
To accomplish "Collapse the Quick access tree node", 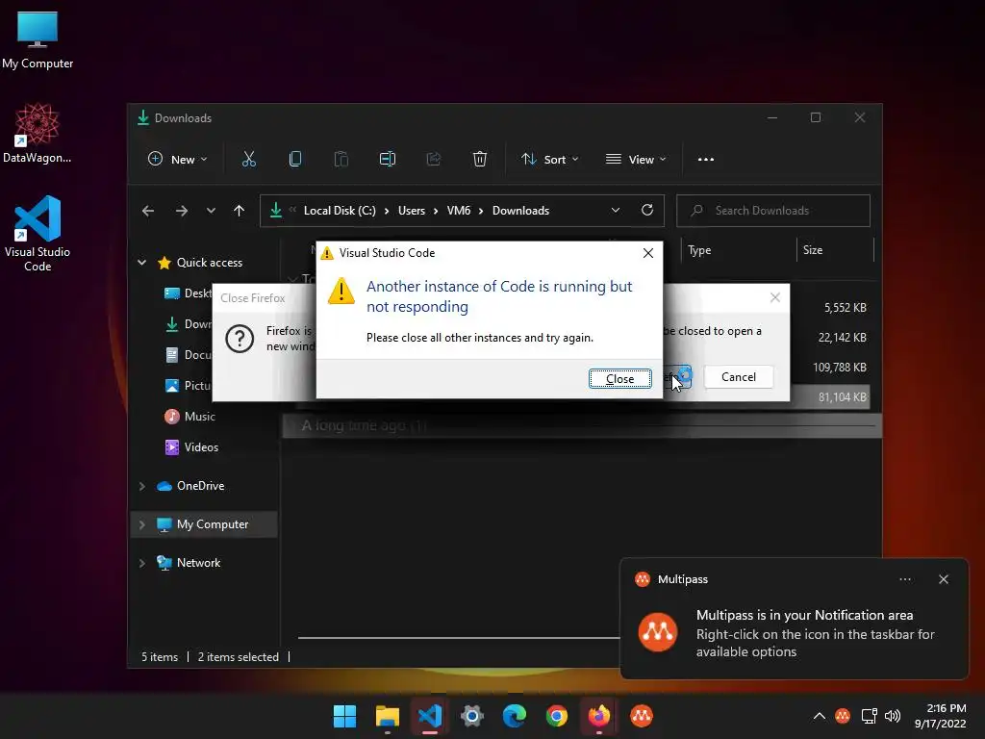I will [142, 263].
